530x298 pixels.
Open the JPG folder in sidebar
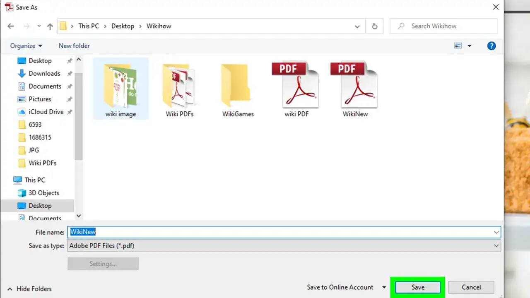(x=34, y=150)
